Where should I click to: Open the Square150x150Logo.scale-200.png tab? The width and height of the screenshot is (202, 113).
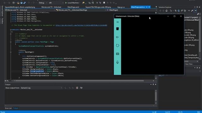[98, 7]
